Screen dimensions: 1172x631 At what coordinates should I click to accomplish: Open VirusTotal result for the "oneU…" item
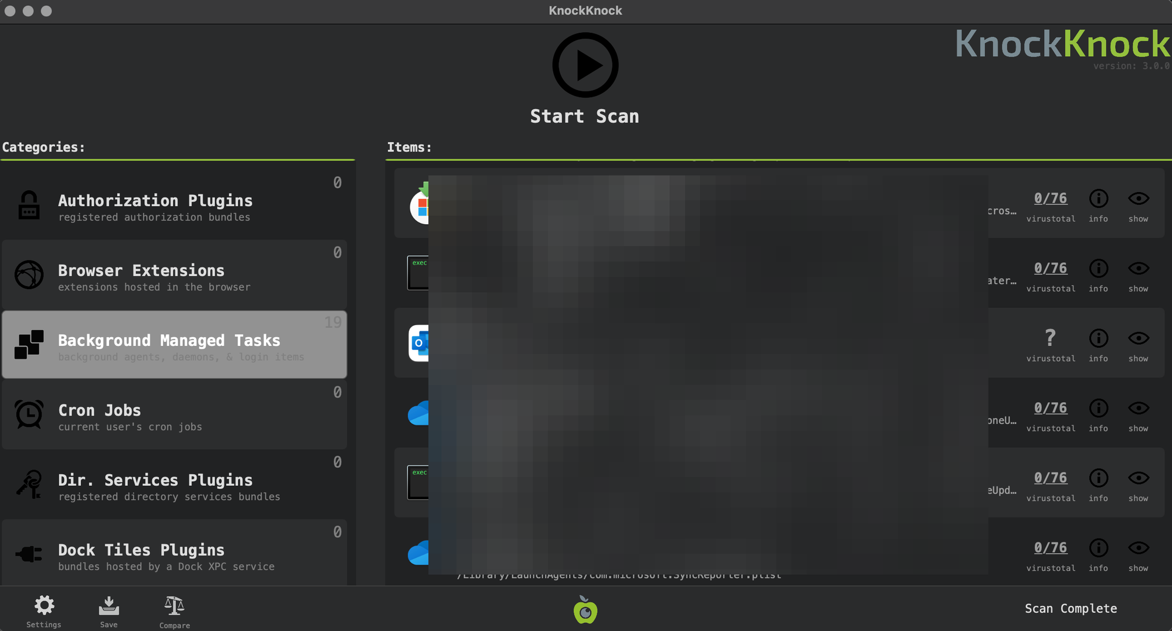(1051, 408)
